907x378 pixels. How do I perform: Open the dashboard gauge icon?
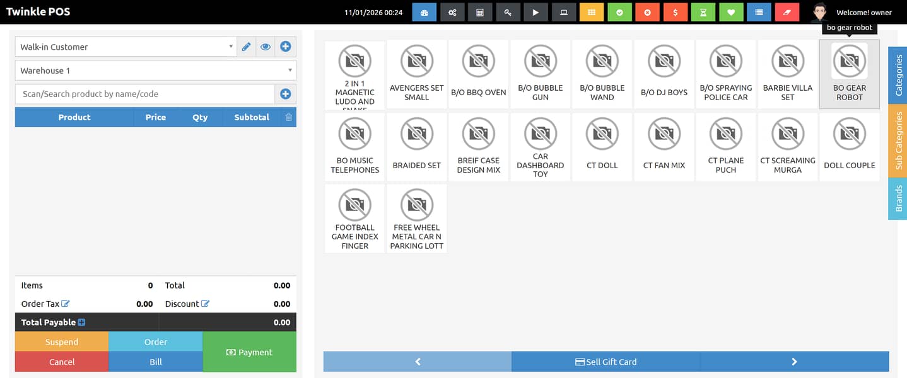(x=424, y=13)
